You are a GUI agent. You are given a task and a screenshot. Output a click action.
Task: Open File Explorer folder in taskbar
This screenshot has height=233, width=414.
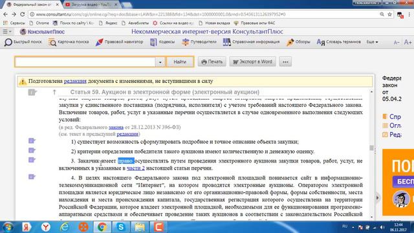[x=140, y=227]
